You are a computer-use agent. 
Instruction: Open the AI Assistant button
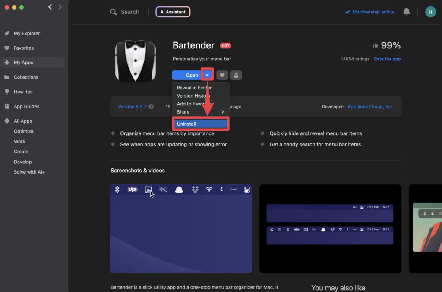coord(173,12)
